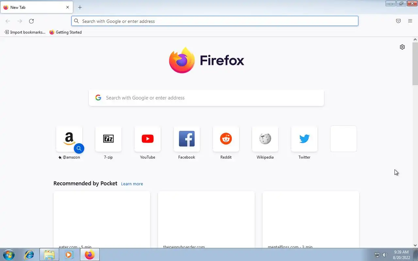Open the taskbar clock and date
Image resolution: width=418 pixels, height=261 pixels.
(401, 255)
